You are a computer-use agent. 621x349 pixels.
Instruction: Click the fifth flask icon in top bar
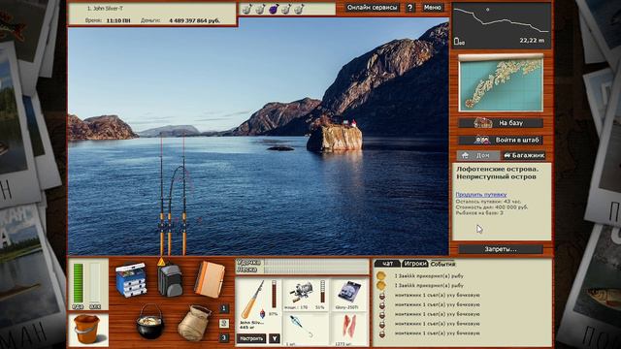(x=299, y=9)
